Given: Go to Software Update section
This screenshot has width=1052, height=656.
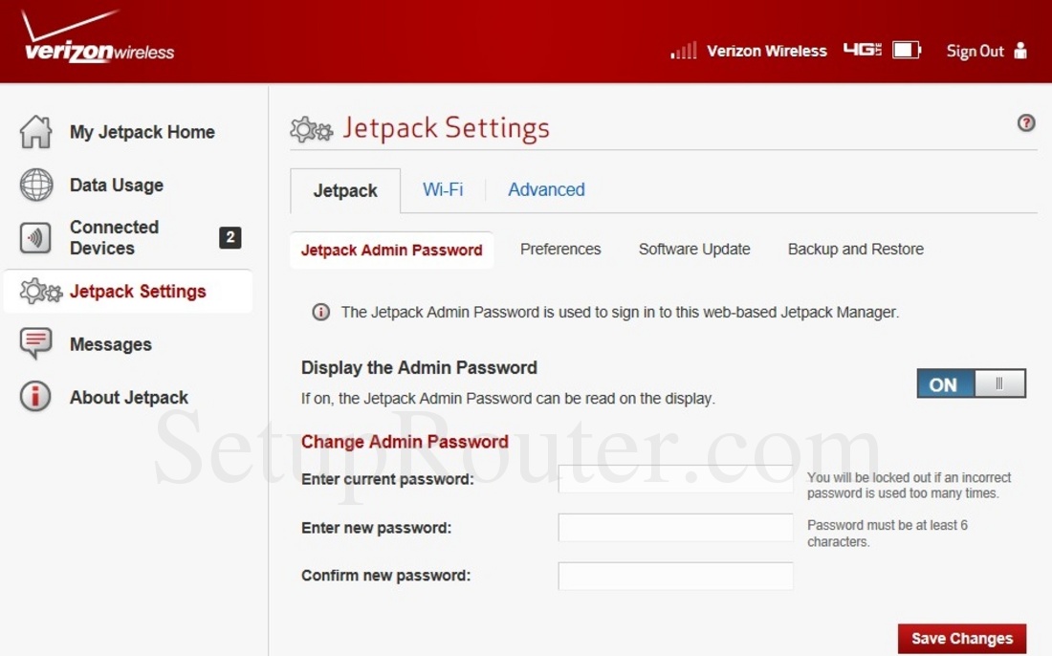Looking at the screenshot, I should pos(694,249).
